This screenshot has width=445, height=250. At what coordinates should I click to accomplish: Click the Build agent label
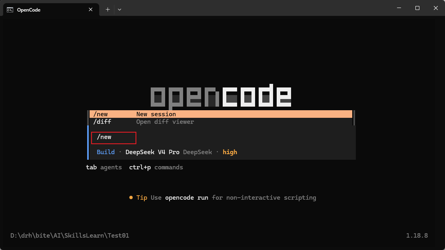point(106,152)
